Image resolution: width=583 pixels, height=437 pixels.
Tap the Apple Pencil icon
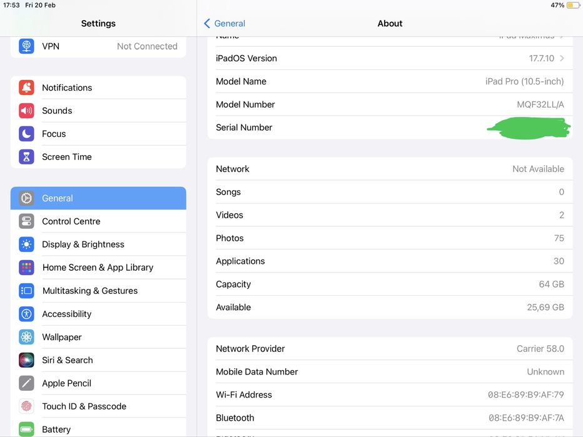(x=26, y=383)
